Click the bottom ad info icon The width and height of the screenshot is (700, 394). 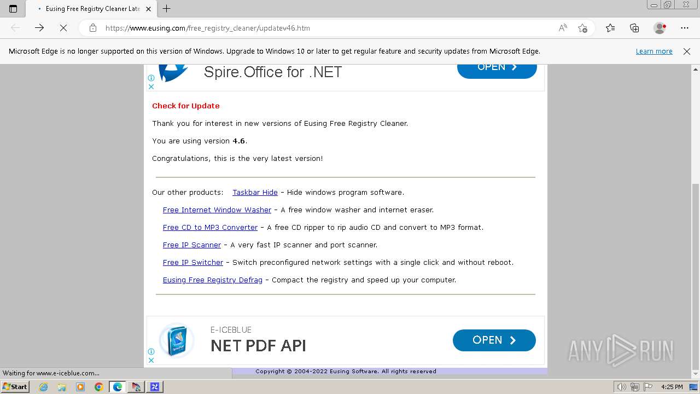(151, 351)
